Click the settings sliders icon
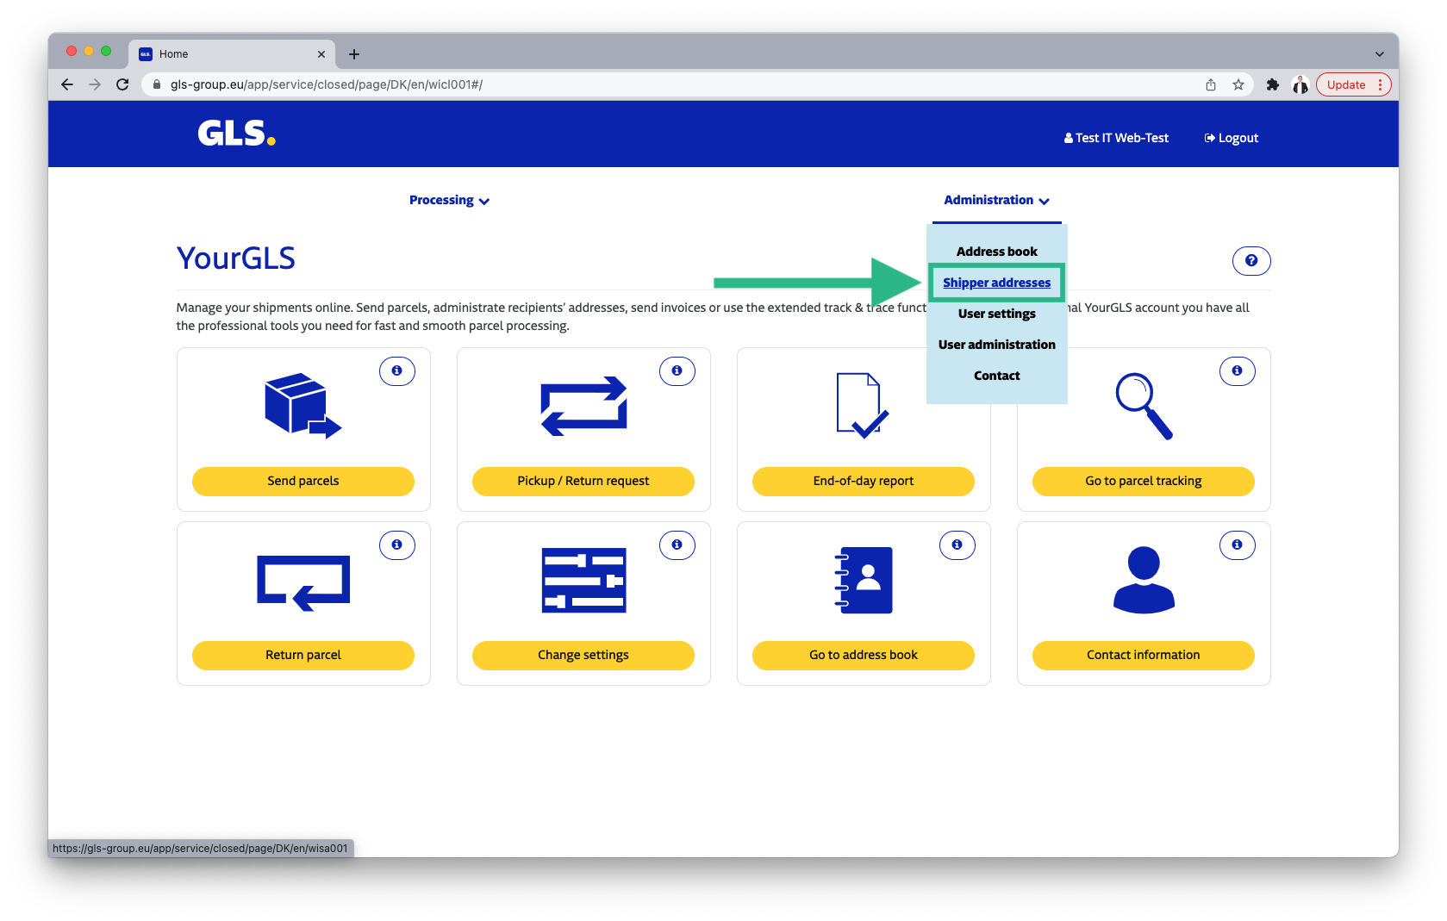1447x921 pixels. [583, 580]
